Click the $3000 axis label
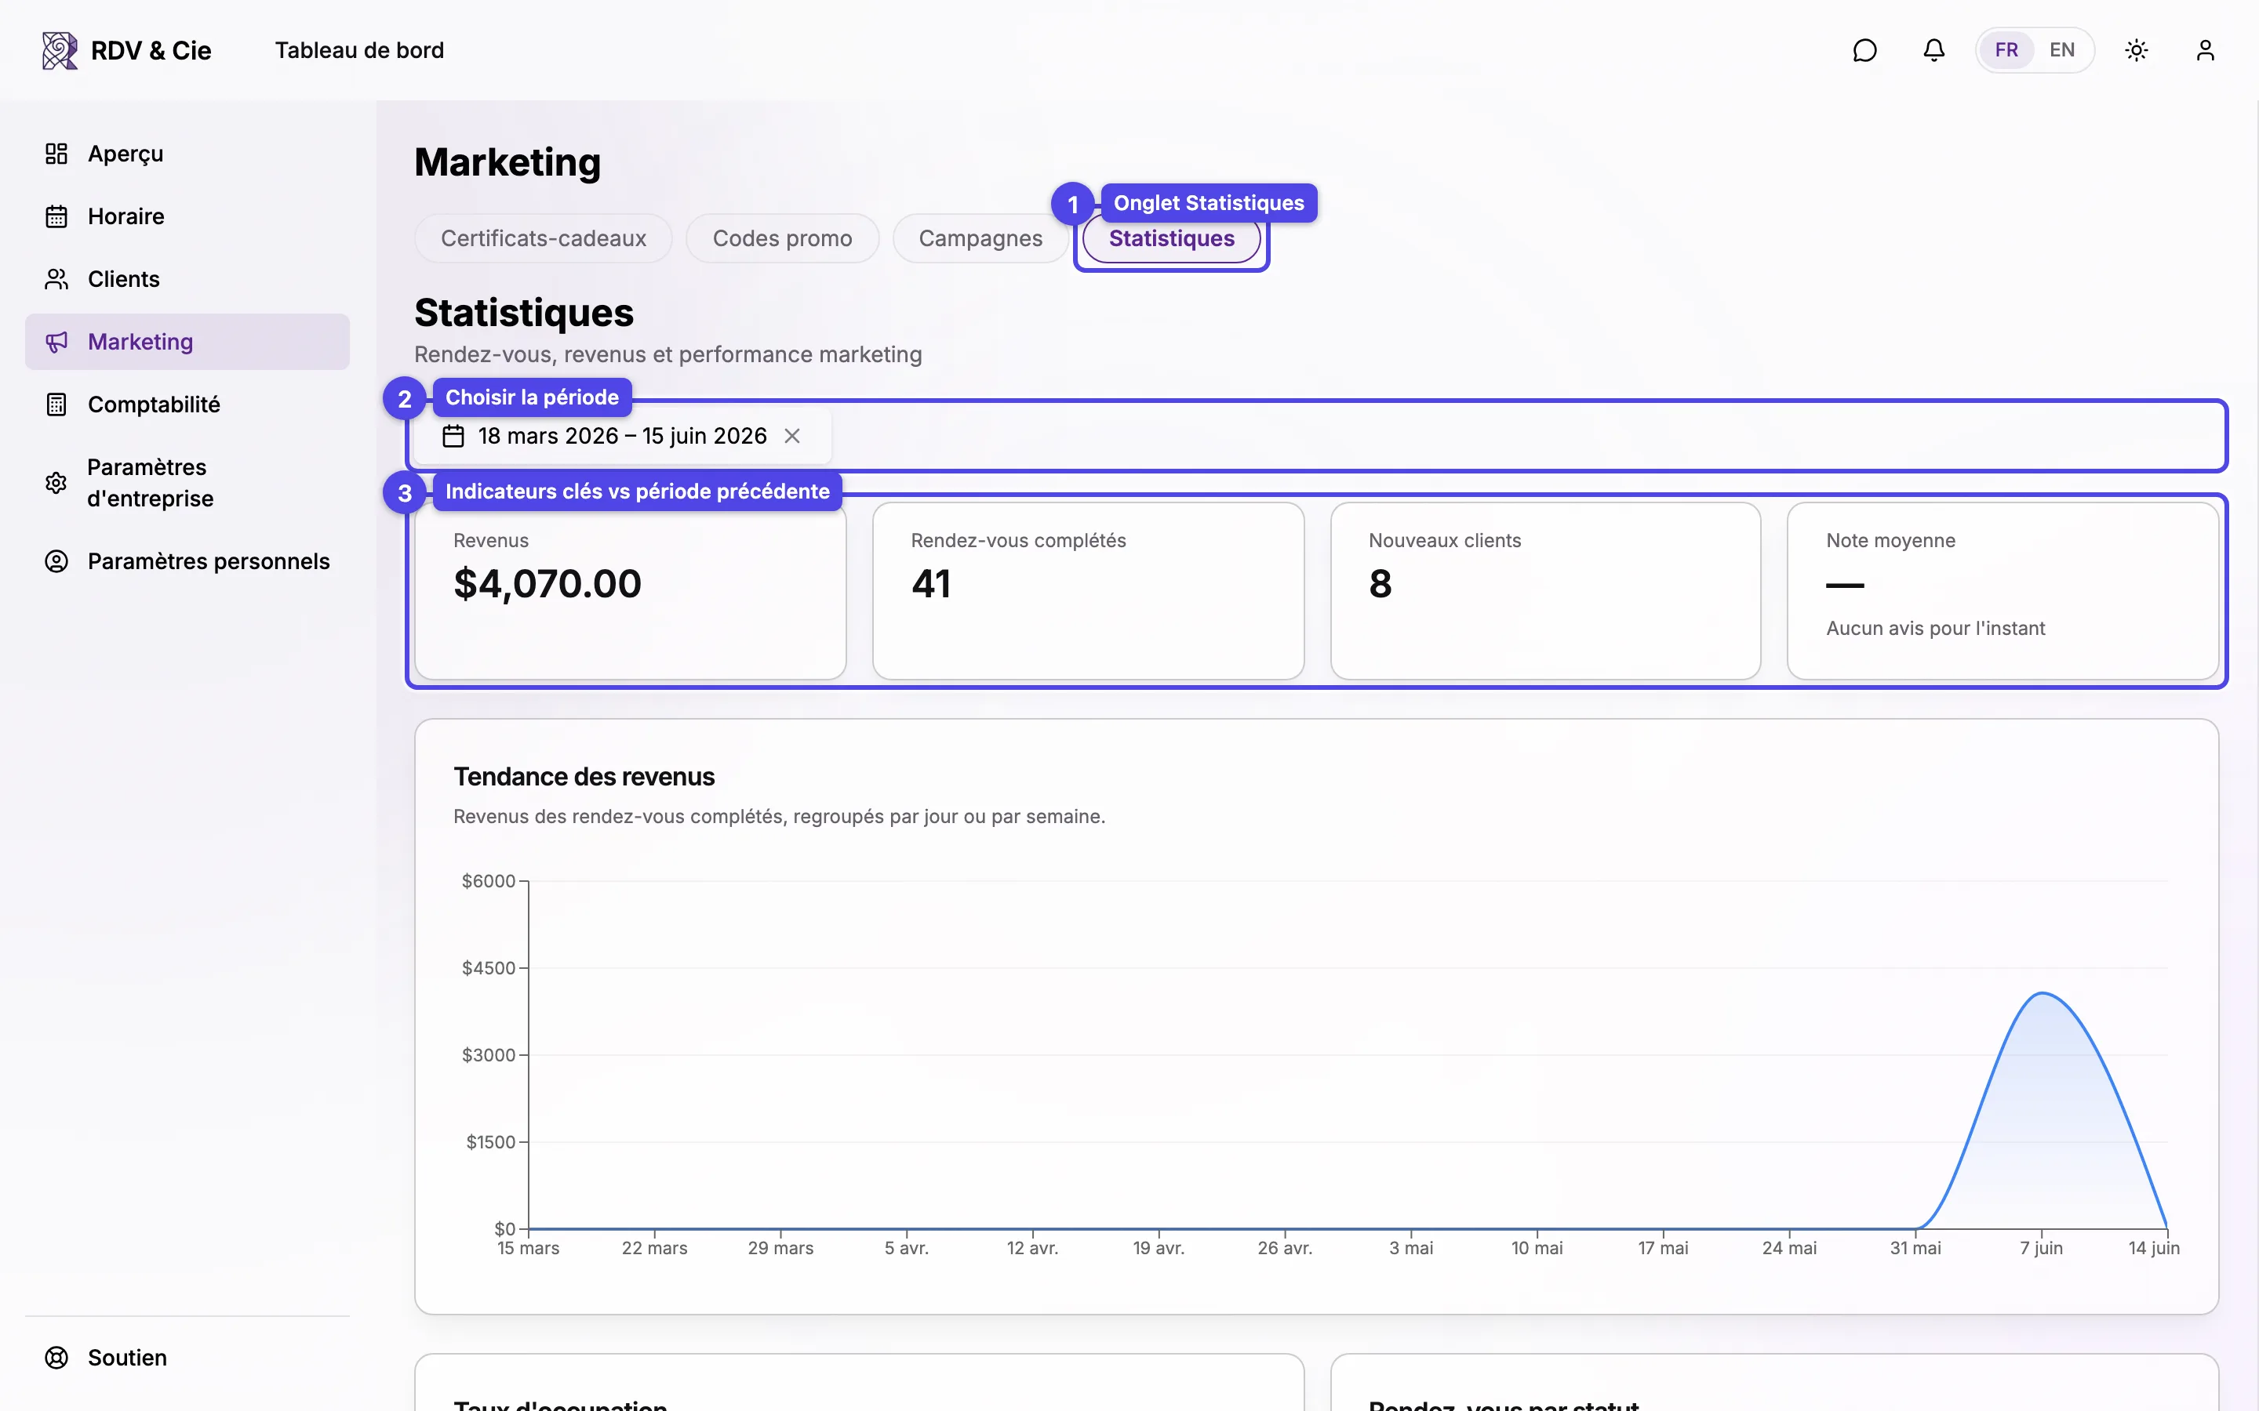2259x1411 pixels. click(488, 1054)
